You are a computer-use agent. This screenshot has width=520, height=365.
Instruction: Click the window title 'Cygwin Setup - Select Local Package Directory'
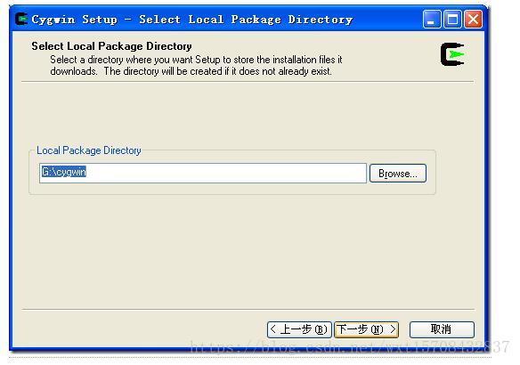[191, 20]
